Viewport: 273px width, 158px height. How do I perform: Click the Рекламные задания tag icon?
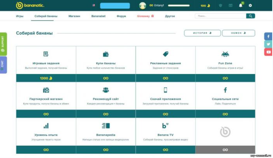point(166,54)
